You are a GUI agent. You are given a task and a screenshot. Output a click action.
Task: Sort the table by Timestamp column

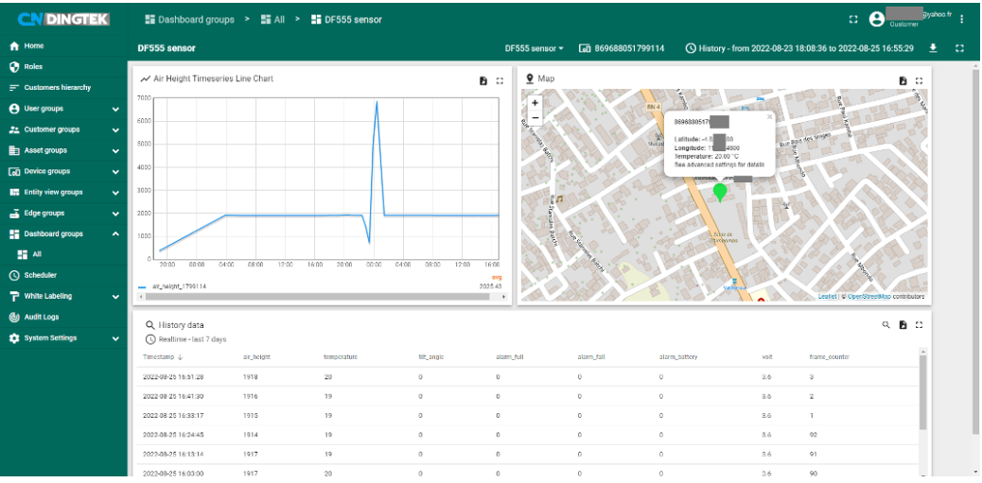pyautogui.click(x=160, y=357)
